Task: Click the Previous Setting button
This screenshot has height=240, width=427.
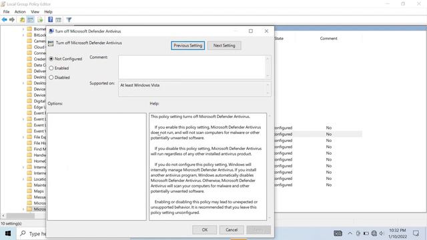Action: pyautogui.click(x=188, y=45)
